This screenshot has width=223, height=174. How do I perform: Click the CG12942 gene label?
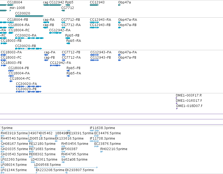coord(57,2)
